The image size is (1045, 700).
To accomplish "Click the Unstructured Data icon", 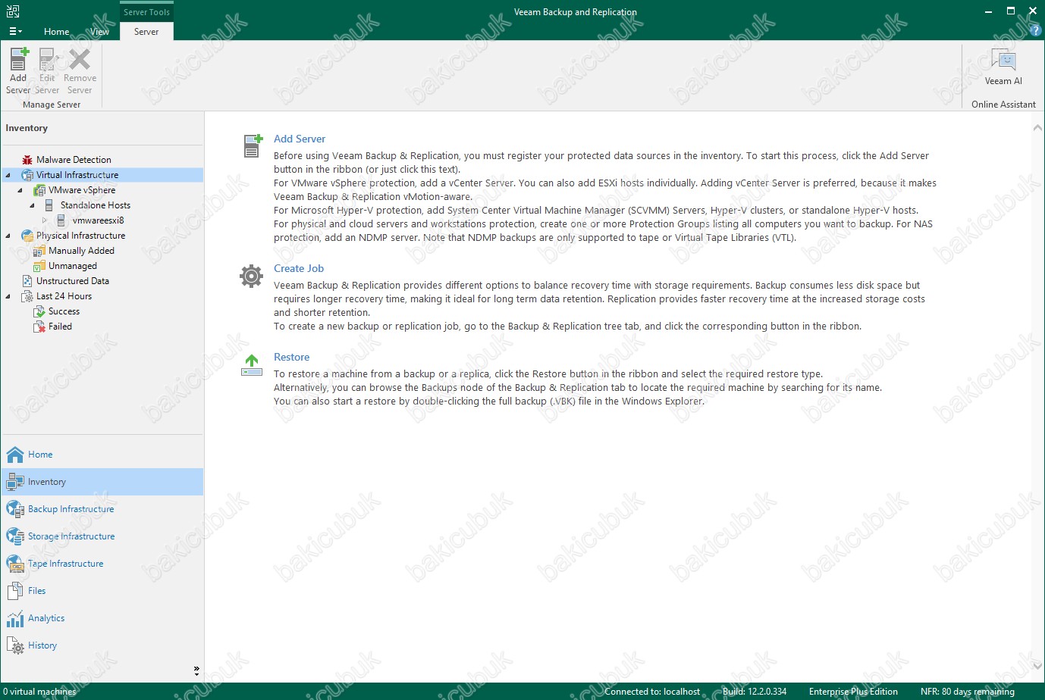I will [x=27, y=281].
